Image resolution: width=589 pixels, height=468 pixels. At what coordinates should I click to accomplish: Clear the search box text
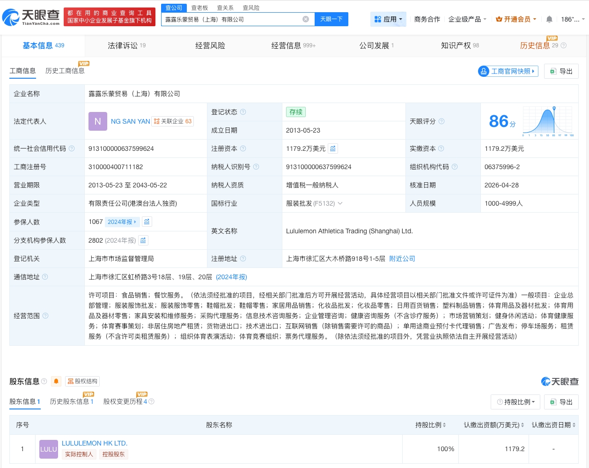pos(306,19)
